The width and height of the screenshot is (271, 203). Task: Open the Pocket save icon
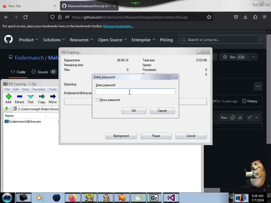pyautogui.click(x=236, y=17)
